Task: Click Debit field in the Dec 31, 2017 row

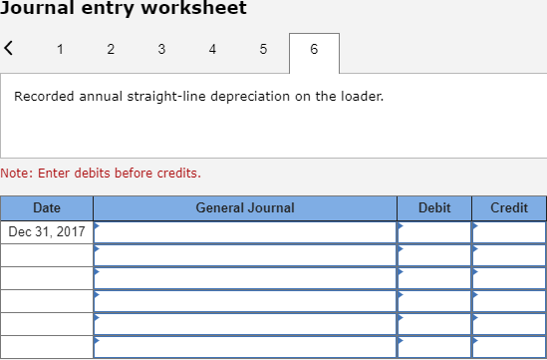Action: pos(434,232)
